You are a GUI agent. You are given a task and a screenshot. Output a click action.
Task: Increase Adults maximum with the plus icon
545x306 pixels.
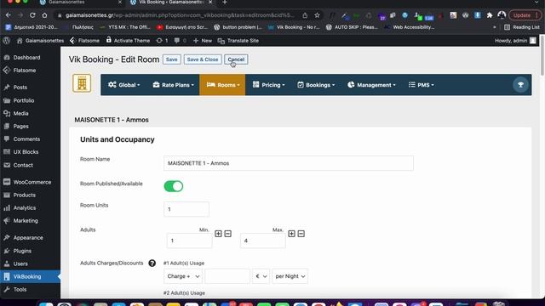click(x=291, y=234)
